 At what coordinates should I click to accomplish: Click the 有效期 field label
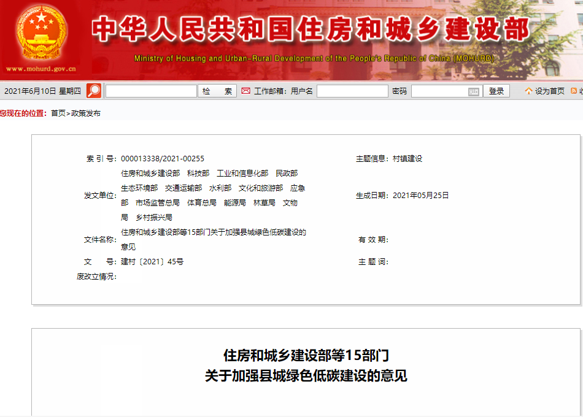pyautogui.click(x=373, y=240)
